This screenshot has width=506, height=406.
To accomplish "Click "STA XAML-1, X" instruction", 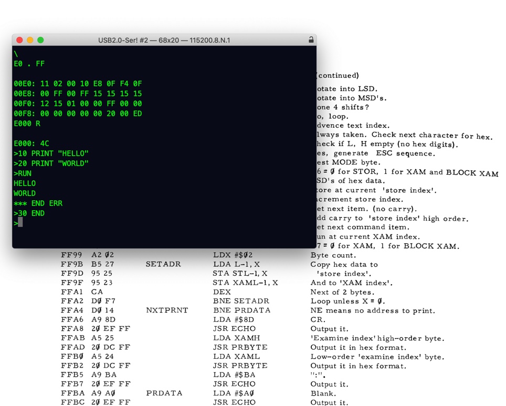I will click(x=245, y=283).
